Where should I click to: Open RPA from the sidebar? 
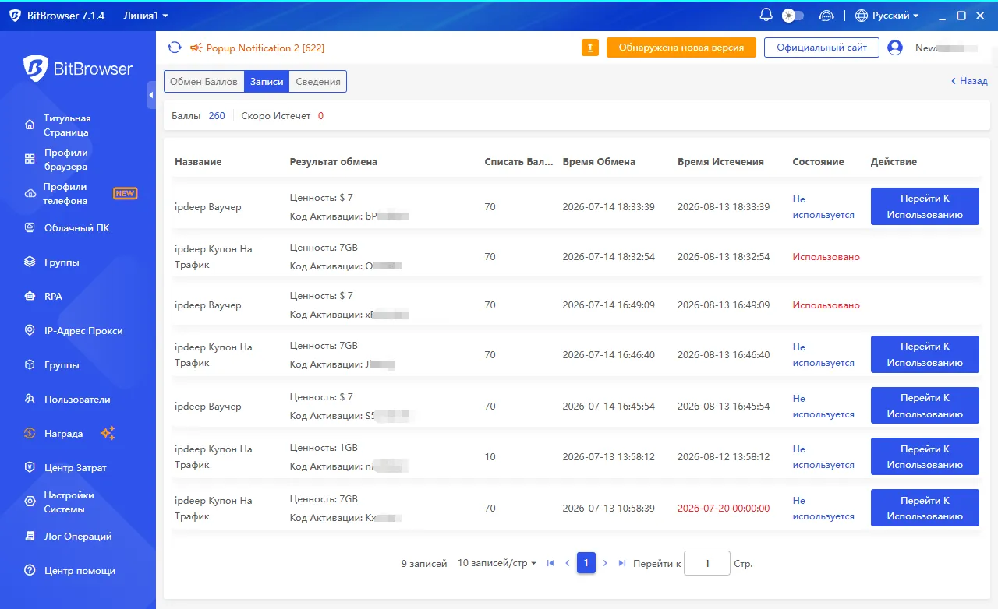(x=53, y=297)
